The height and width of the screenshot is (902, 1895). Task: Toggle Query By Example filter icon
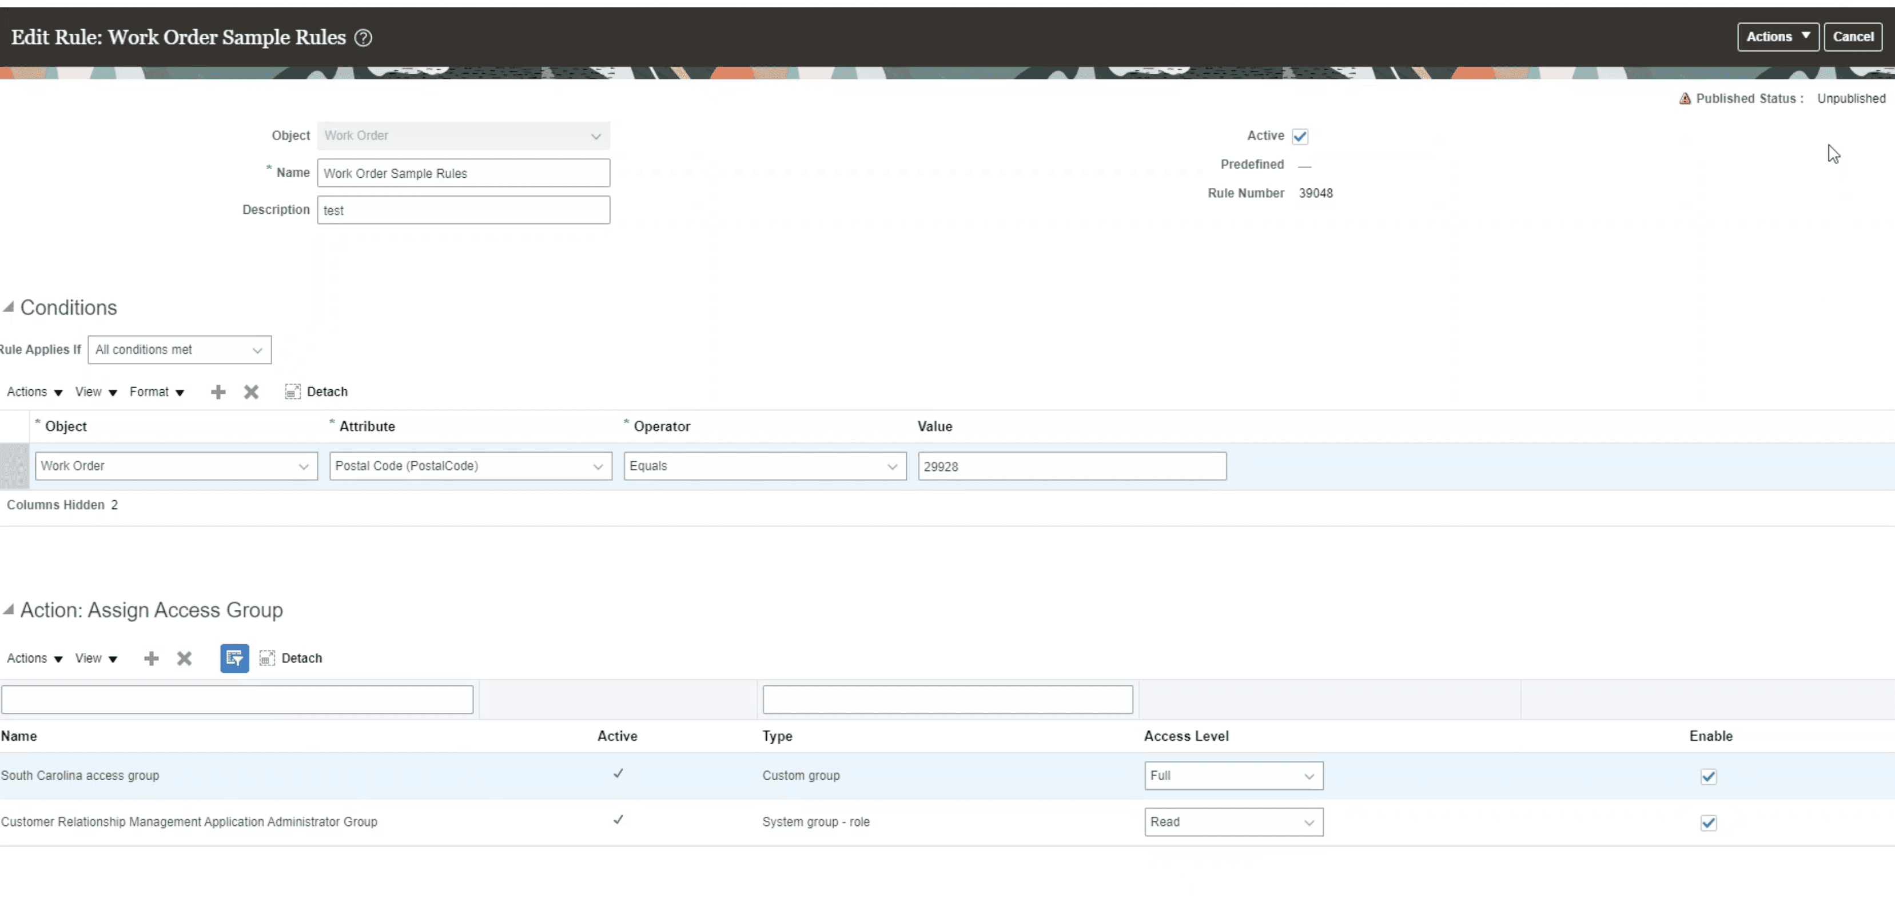[234, 658]
